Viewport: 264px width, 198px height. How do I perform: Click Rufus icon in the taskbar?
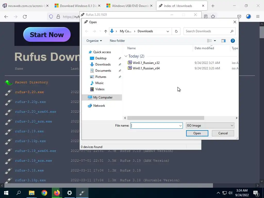pos(82,193)
